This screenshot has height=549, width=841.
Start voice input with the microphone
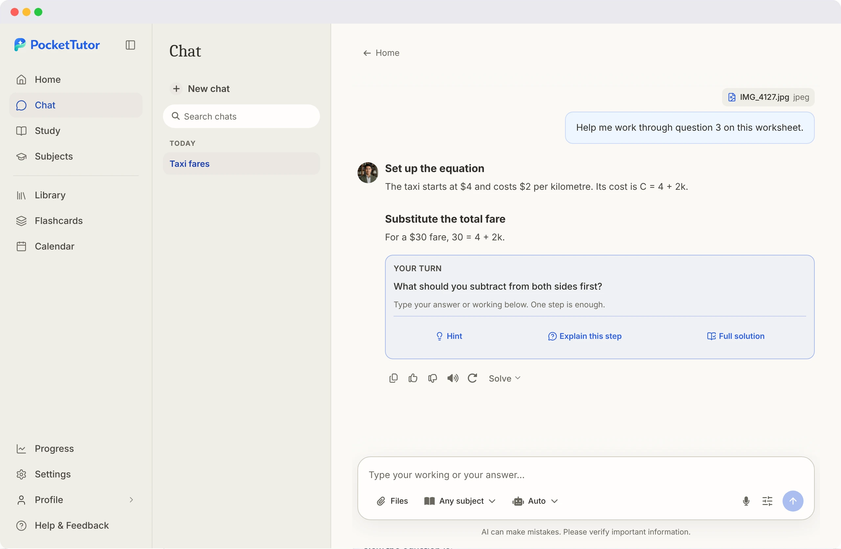click(x=746, y=501)
